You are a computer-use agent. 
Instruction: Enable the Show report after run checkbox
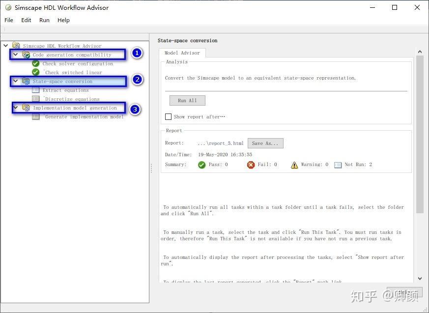(168, 116)
